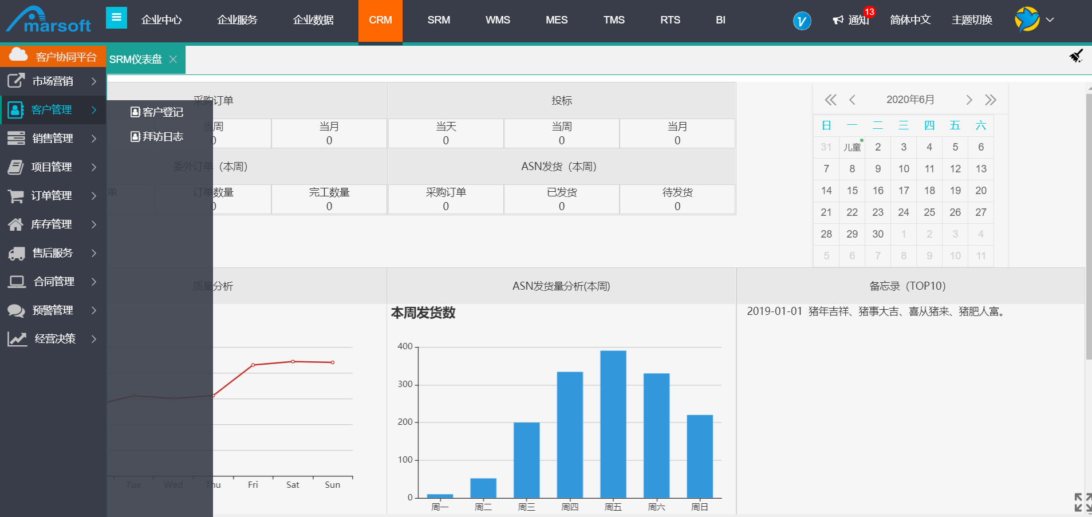This screenshot has height=517, width=1092.
Task: Click 简体中文 language switch
Action: (x=910, y=20)
